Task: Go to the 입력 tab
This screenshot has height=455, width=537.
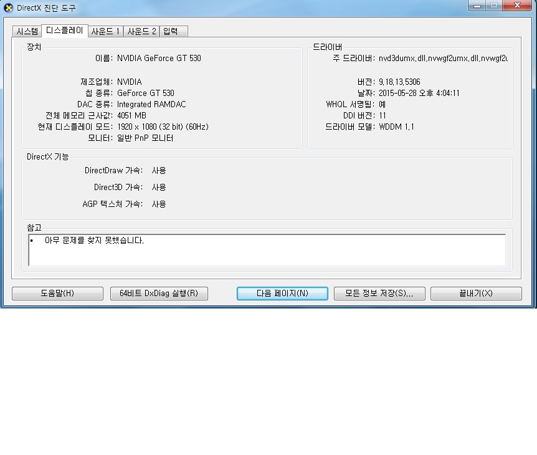Action: tap(173, 31)
